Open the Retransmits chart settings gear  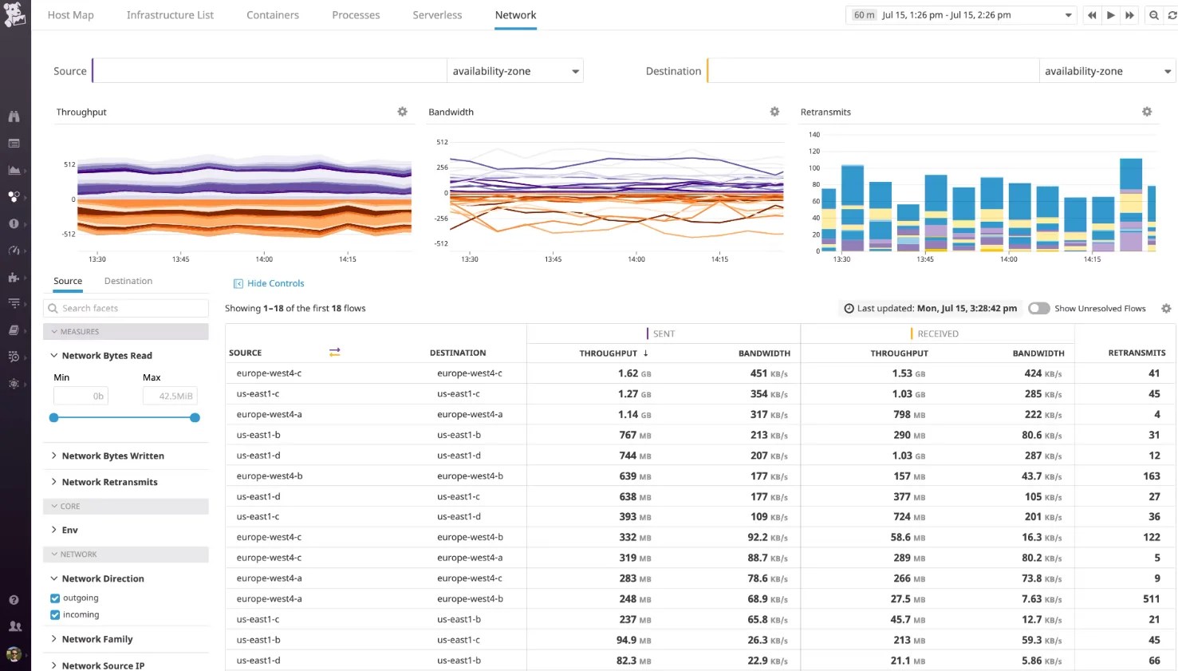pyautogui.click(x=1147, y=112)
